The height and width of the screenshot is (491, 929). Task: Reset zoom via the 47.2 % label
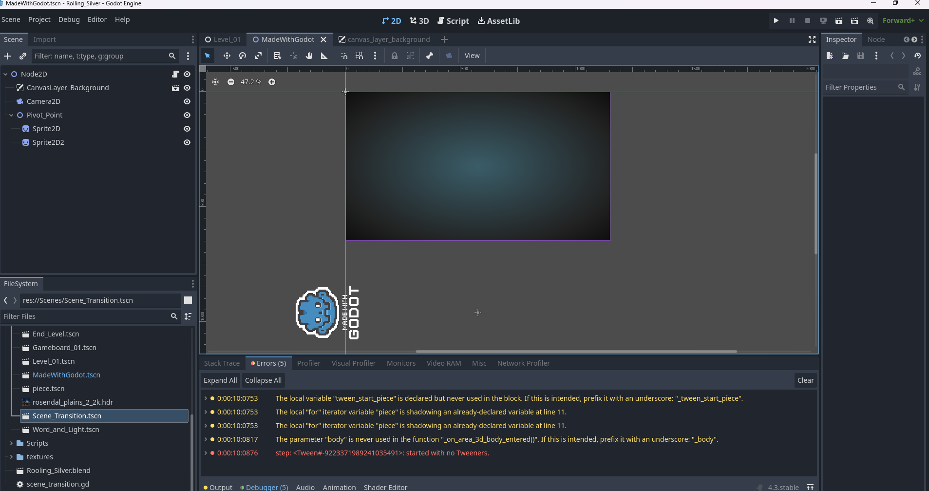click(251, 82)
